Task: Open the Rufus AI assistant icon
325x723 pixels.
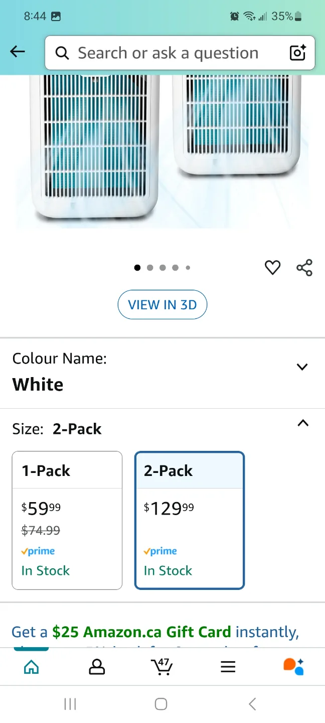Action: click(x=293, y=667)
